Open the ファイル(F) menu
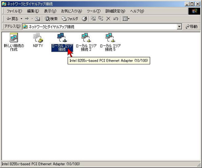 point(15,11)
